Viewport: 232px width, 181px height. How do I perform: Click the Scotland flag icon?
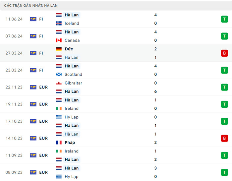59,75
